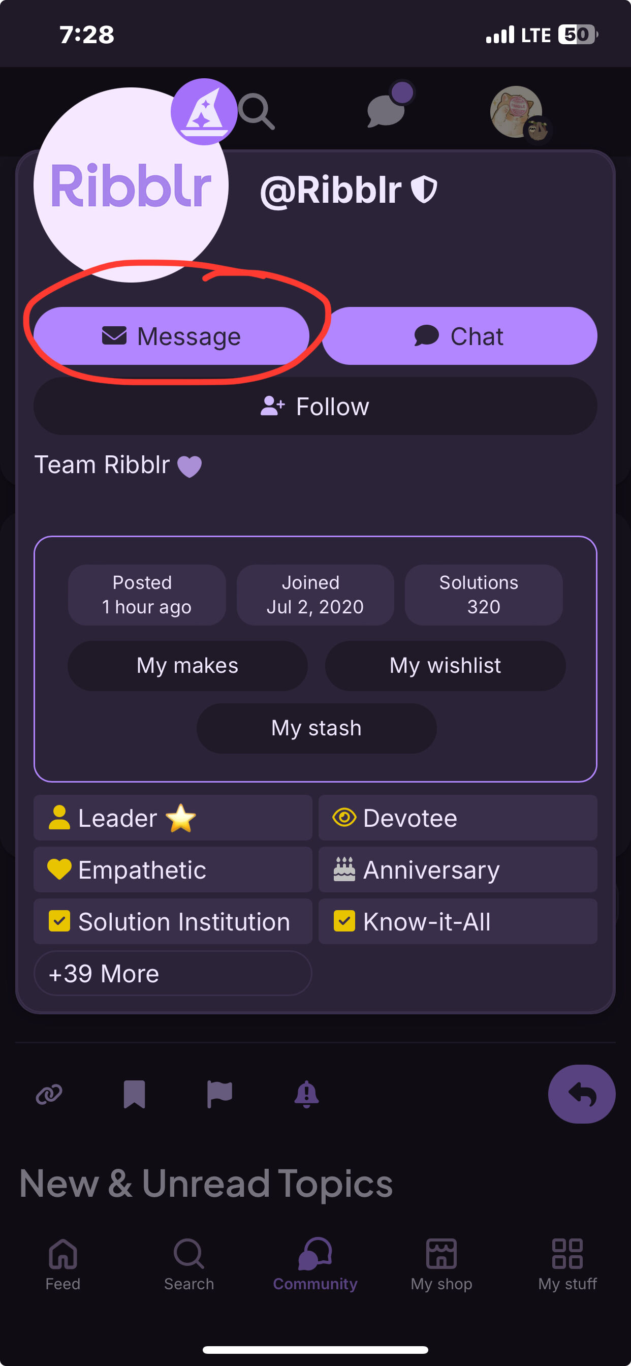Bookmark this topic
Screen dimensions: 631x1366
click(134, 1094)
